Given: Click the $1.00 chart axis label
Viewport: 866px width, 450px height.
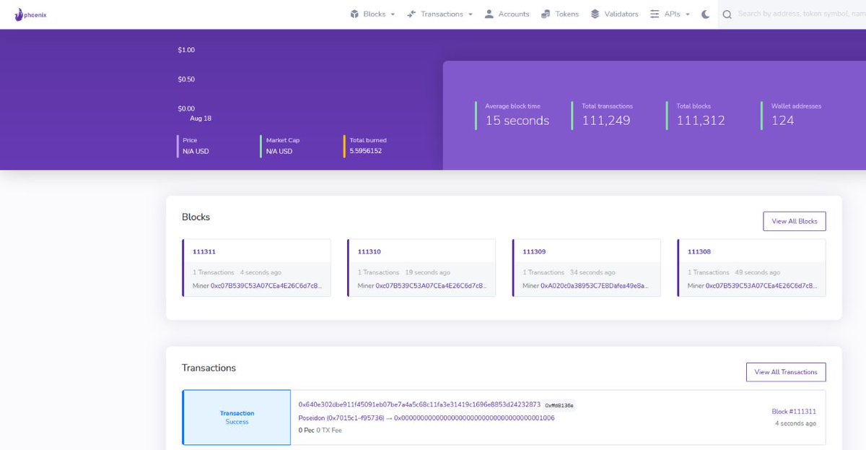Looking at the screenshot, I should tap(186, 50).
